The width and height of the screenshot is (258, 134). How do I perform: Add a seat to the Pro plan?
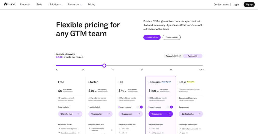(x=141, y=107)
